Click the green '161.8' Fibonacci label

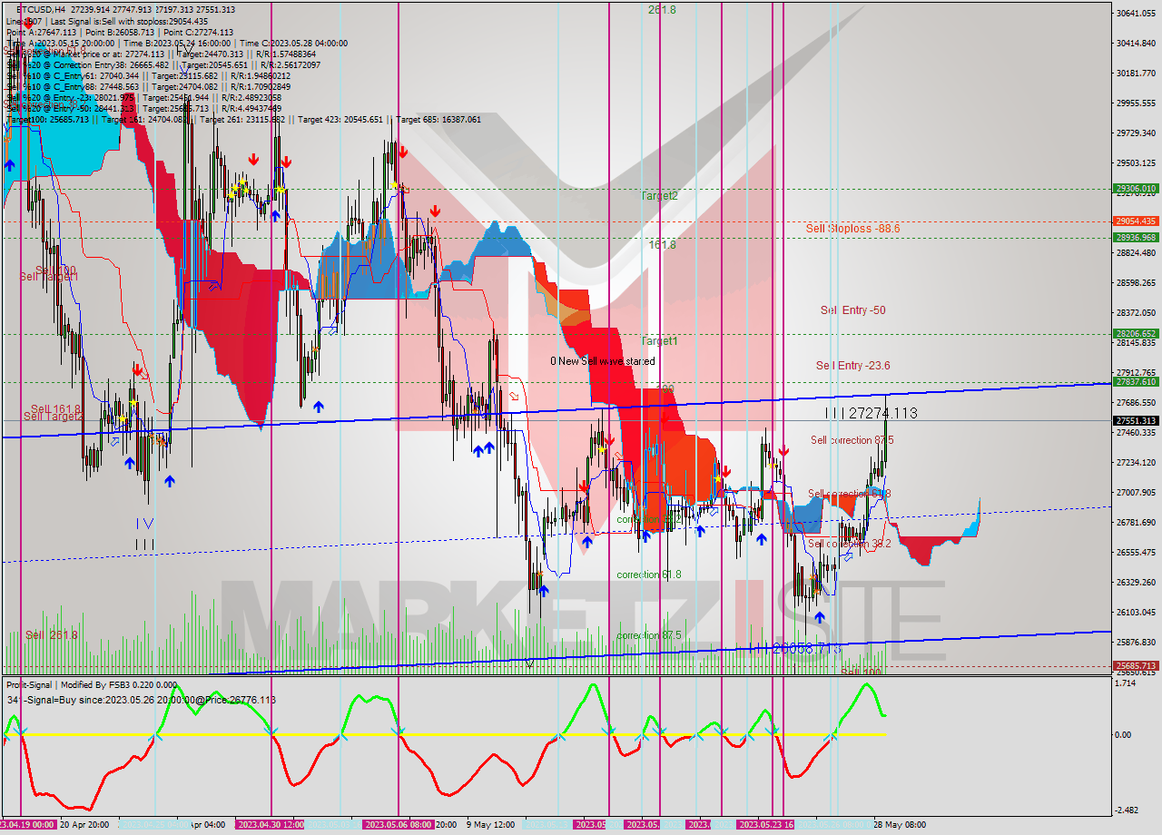click(x=662, y=245)
